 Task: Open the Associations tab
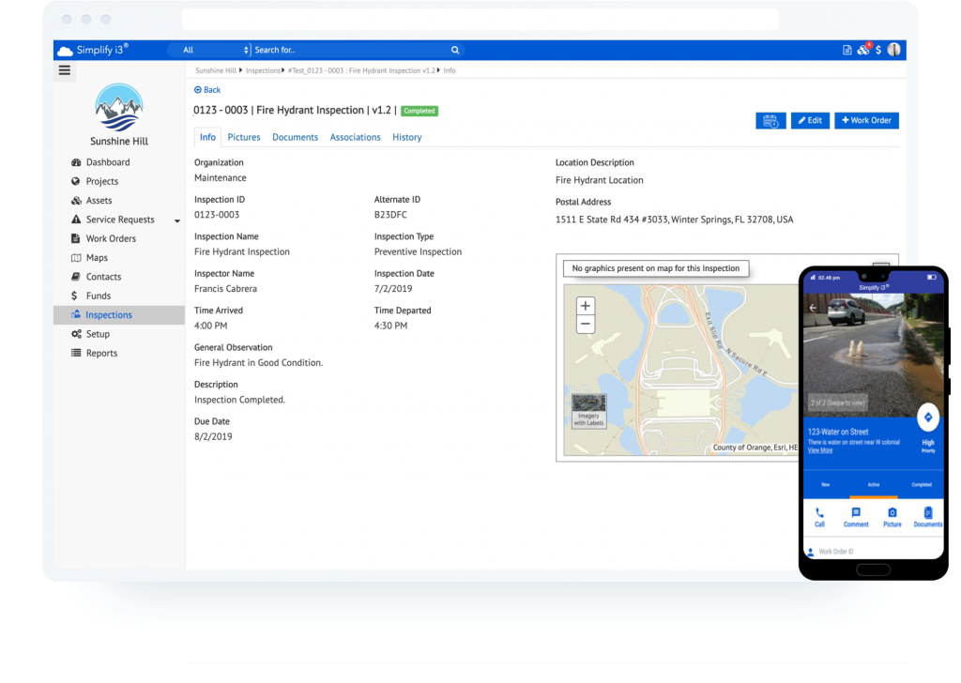coord(355,137)
